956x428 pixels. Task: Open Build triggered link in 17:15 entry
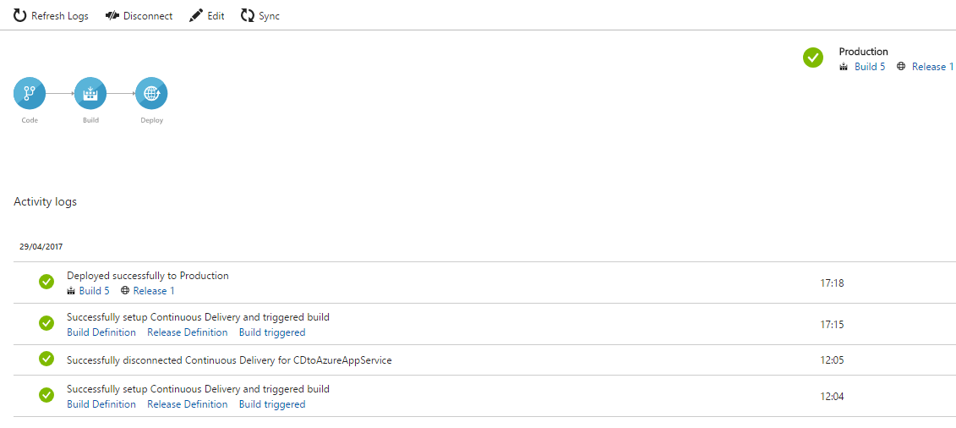tap(272, 332)
